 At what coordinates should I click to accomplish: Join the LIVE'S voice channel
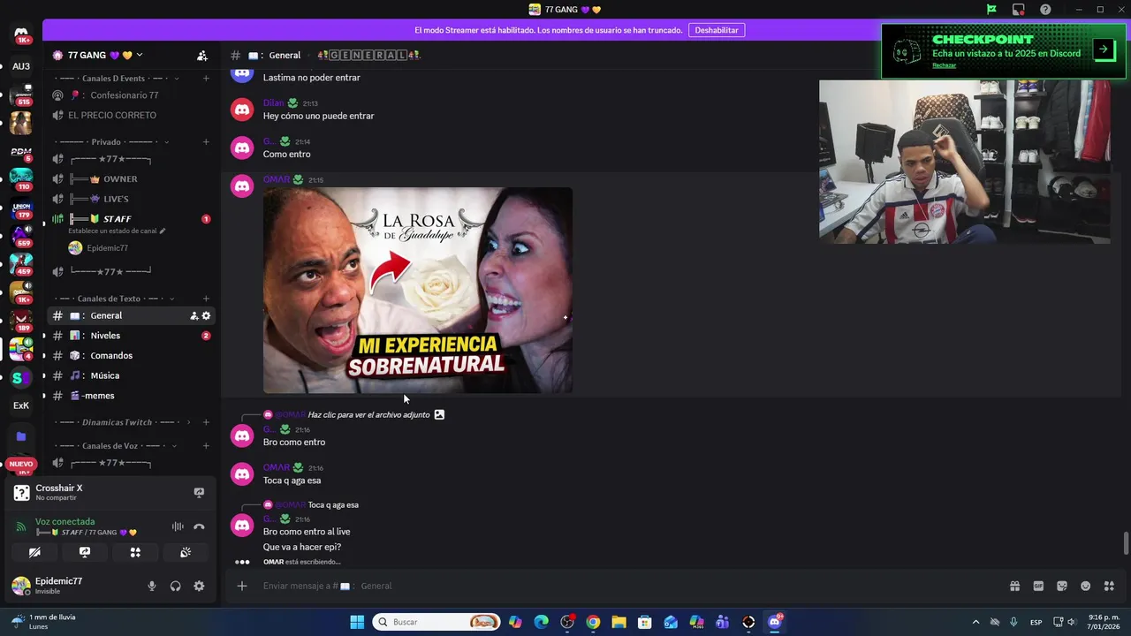coord(131,200)
